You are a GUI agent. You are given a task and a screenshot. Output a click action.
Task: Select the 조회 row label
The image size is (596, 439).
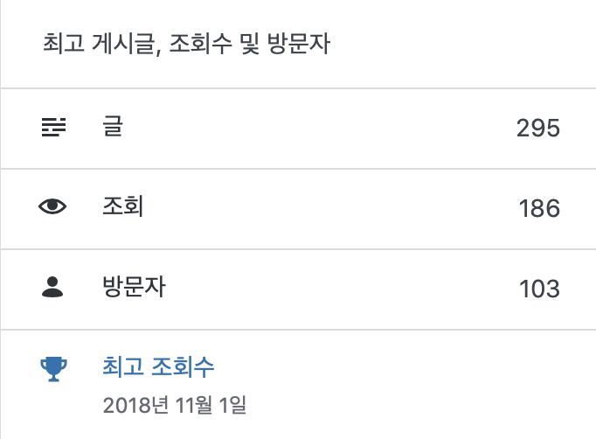pyautogui.click(x=123, y=207)
